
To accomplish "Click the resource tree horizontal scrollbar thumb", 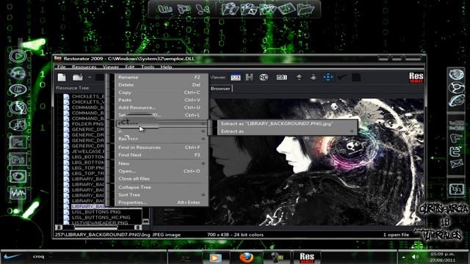I will click(95, 228).
